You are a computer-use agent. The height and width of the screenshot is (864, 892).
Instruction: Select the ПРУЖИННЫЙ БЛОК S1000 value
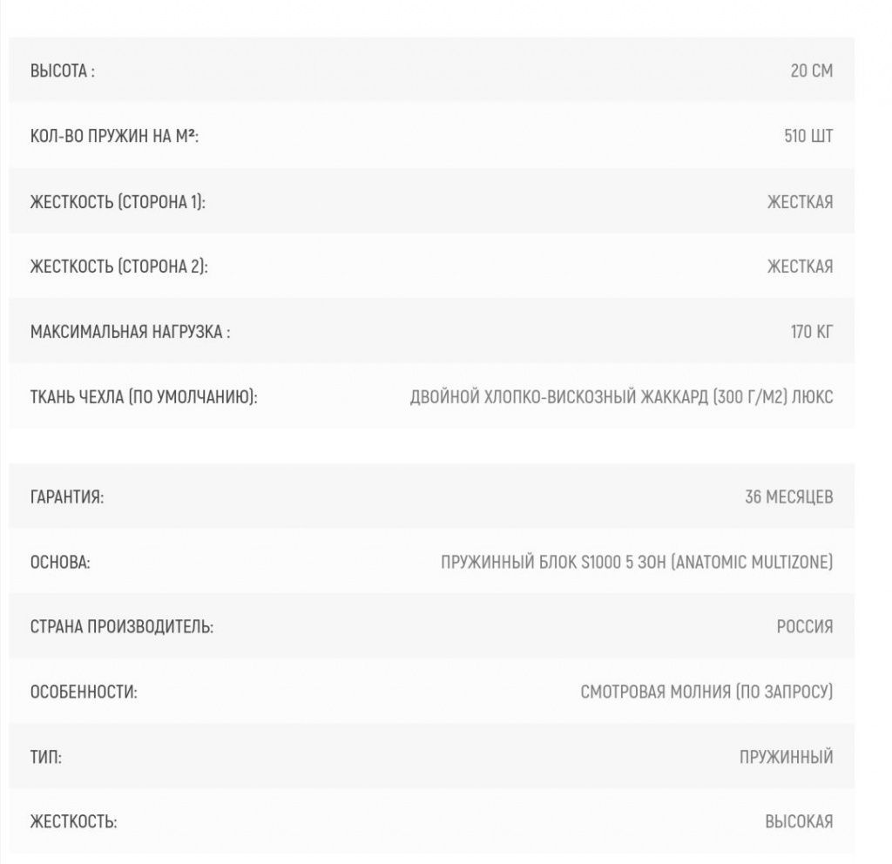click(x=637, y=562)
